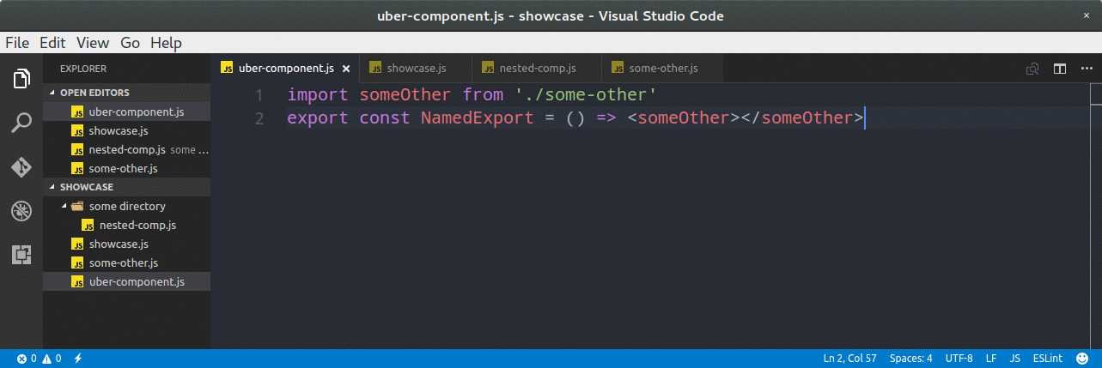
Task: Collapse the some directory folder arrow
Action: [64, 206]
